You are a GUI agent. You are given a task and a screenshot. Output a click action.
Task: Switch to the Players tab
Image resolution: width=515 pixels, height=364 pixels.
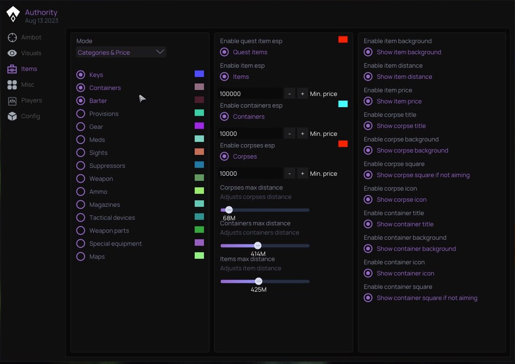pos(31,101)
